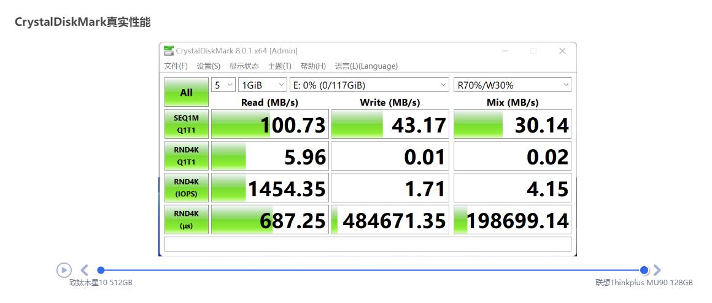Click the 687.25 latency read value

270,220
